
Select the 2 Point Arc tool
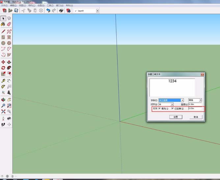(9, 49)
